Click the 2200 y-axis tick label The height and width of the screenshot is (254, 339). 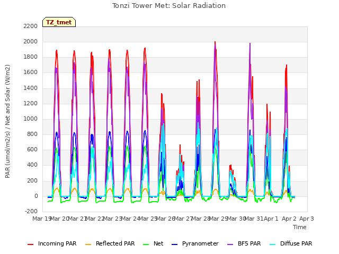tap(31, 26)
